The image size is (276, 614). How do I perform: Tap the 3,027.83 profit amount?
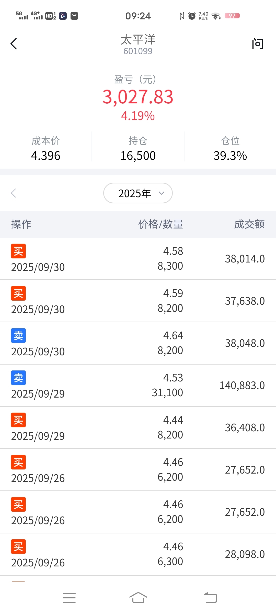(x=138, y=97)
